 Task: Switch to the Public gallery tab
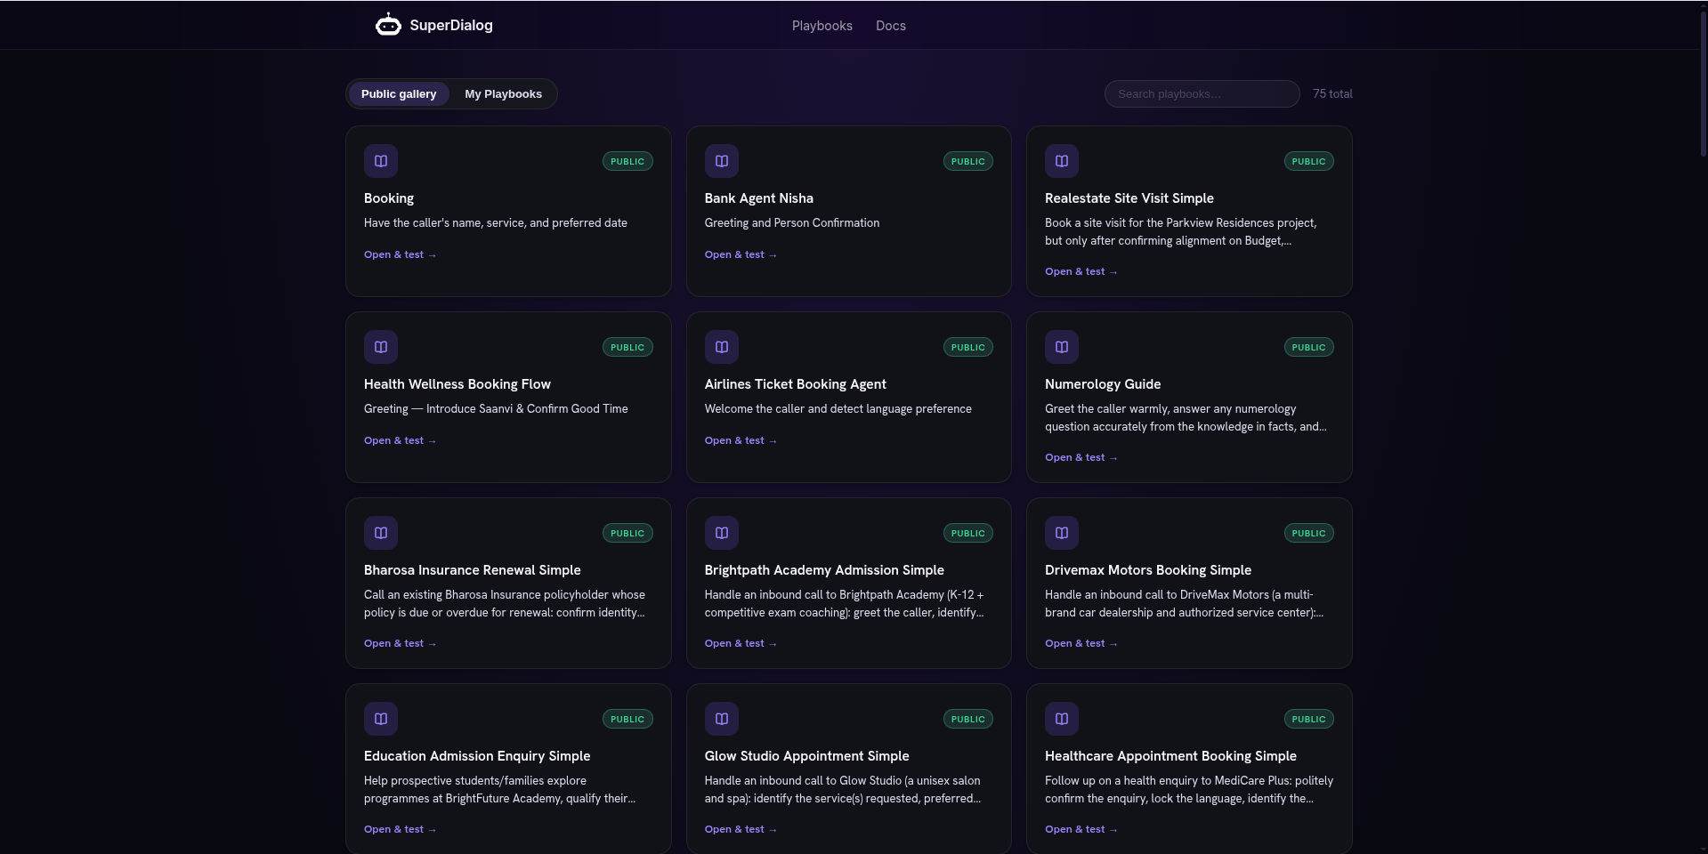click(x=399, y=94)
